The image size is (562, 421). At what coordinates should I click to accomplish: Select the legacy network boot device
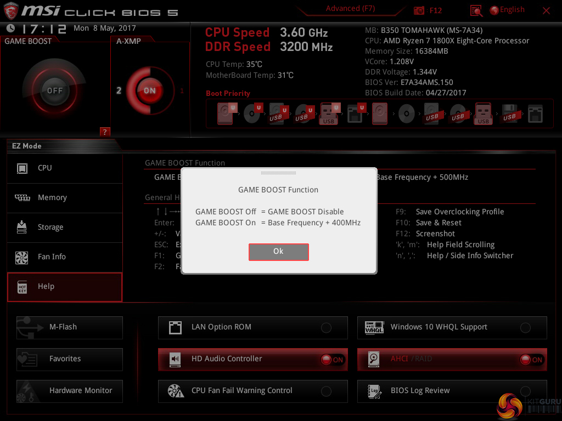click(x=535, y=114)
